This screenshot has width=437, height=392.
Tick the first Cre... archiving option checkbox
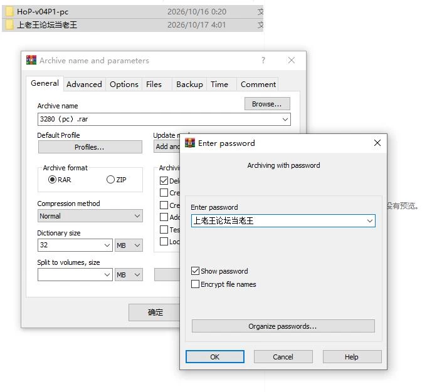tap(164, 193)
